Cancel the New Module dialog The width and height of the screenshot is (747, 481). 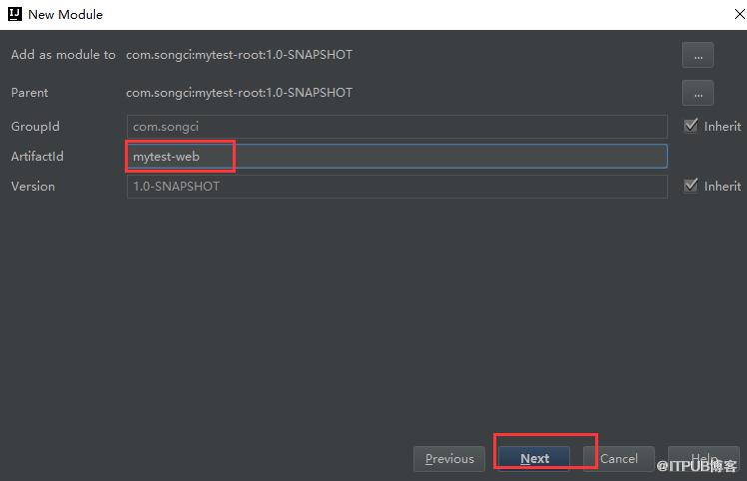pyautogui.click(x=619, y=459)
